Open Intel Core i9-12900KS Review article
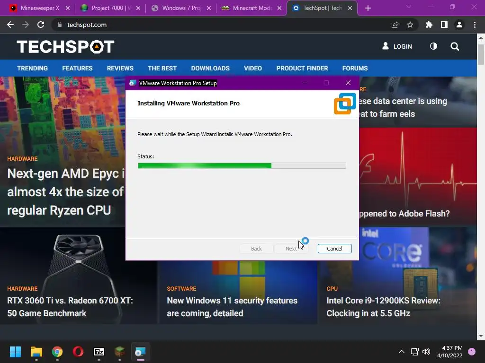Viewport: 485px width, 363px height. 383,307
